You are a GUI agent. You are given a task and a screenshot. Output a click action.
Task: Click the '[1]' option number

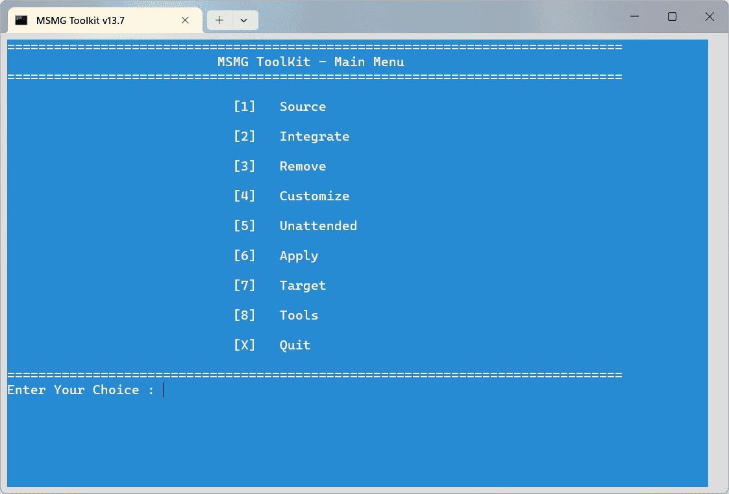[x=245, y=107]
